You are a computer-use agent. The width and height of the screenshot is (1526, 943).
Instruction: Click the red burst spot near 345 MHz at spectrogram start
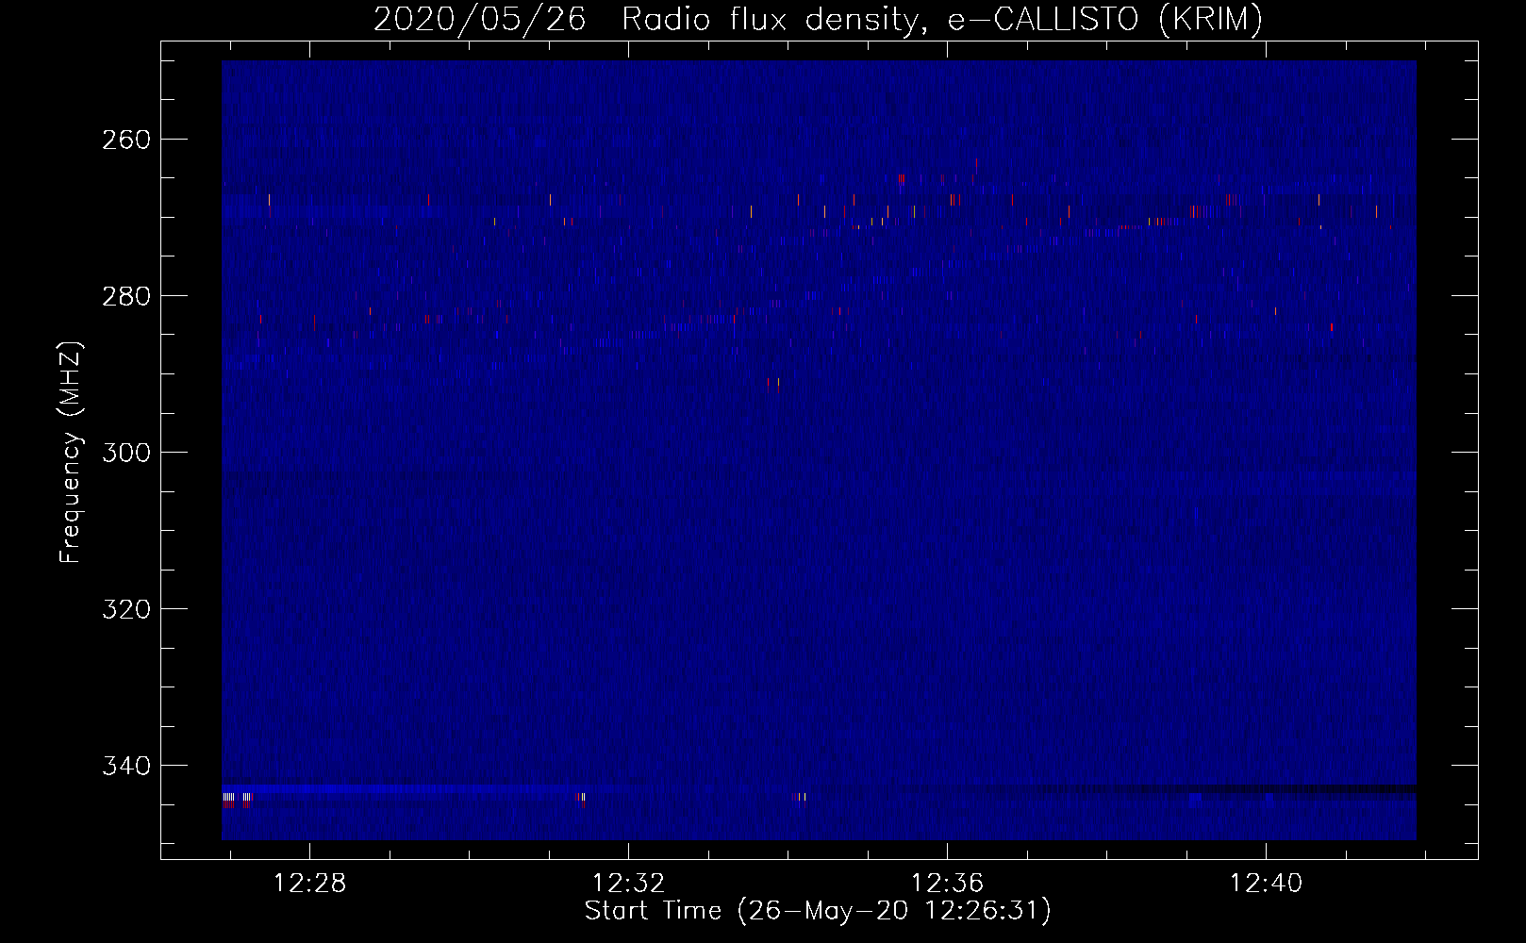pyautogui.click(x=246, y=804)
